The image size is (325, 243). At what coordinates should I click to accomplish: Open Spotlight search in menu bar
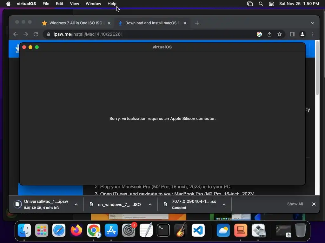tap(261, 4)
